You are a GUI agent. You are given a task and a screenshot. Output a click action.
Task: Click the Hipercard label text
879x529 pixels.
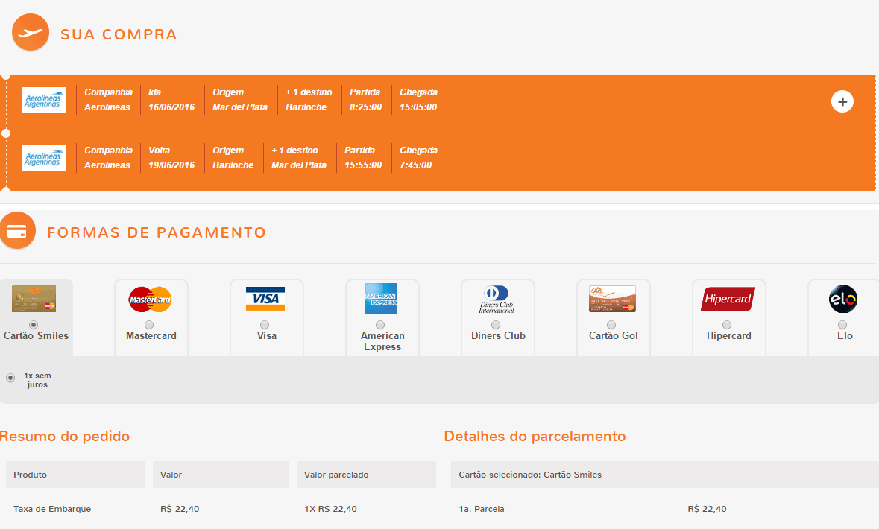tap(728, 336)
